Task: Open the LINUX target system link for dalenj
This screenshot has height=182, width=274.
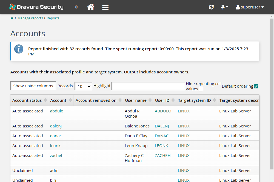Action: click(184, 126)
